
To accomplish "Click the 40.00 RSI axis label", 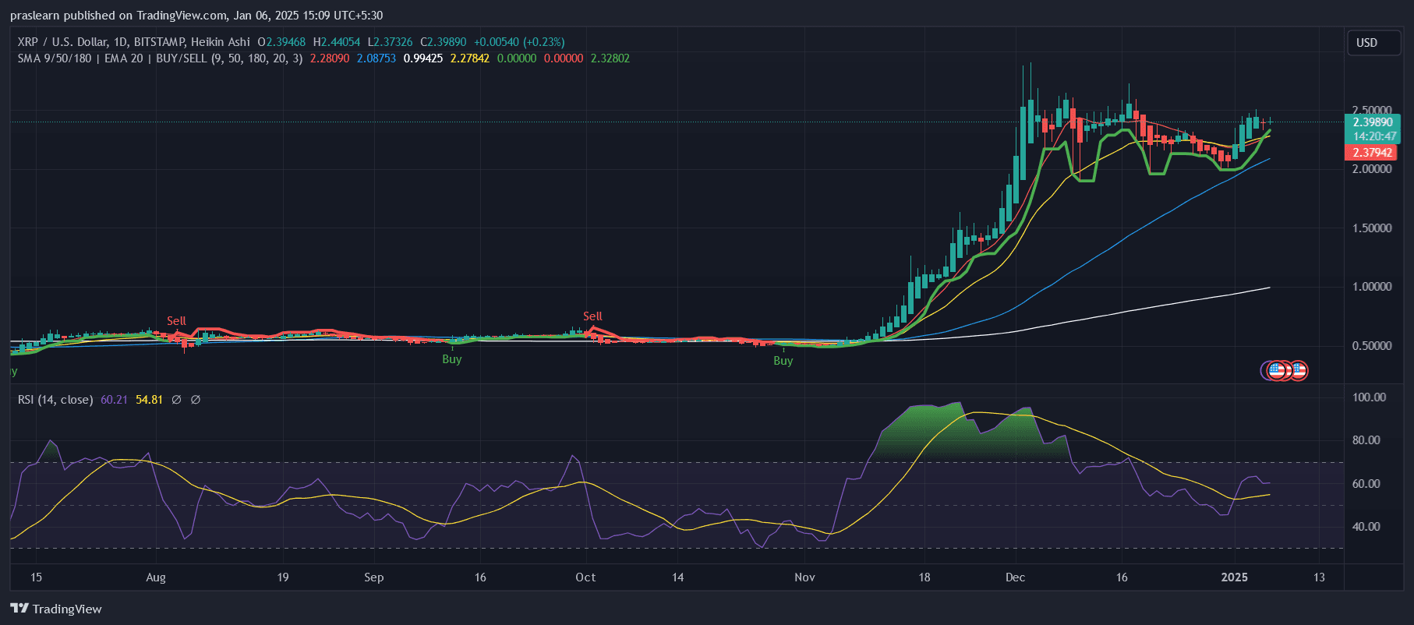I will pyautogui.click(x=1366, y=527).
